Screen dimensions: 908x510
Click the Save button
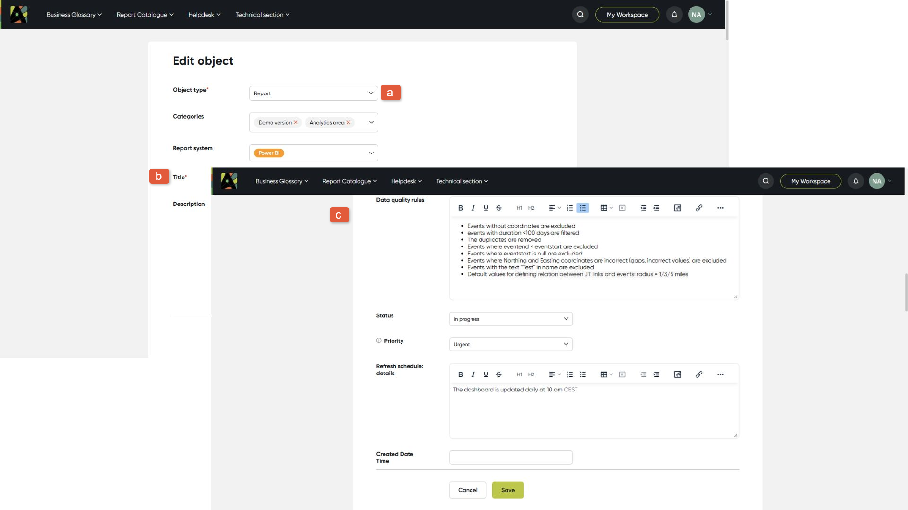pos(507,490)
